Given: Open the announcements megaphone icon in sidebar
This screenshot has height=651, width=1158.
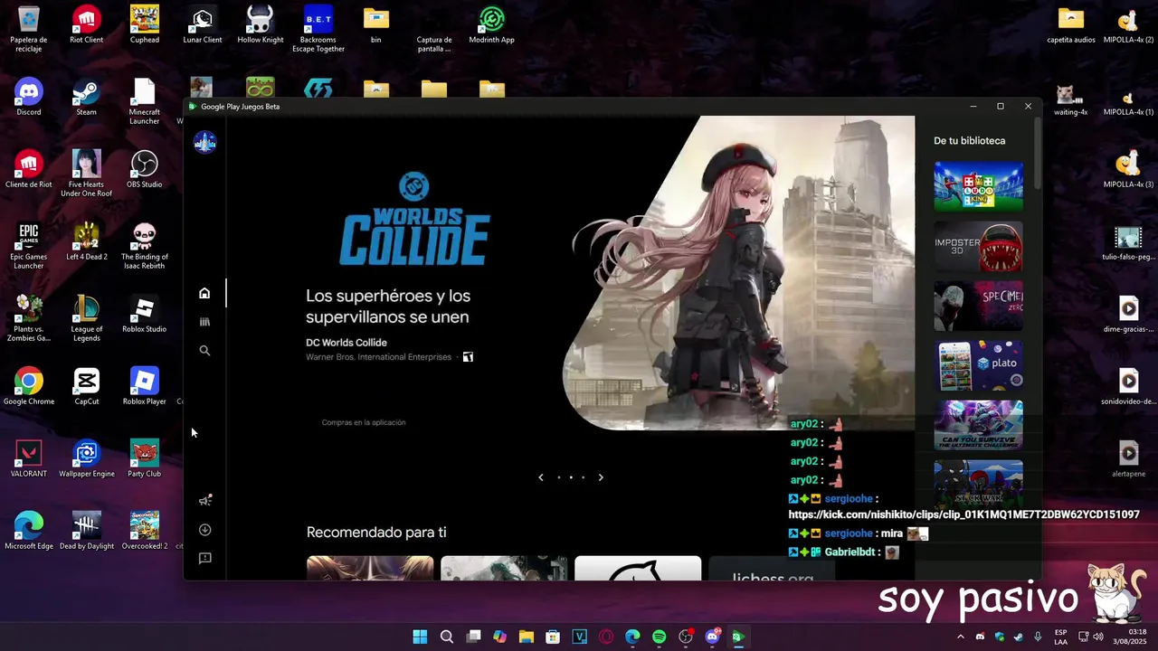Looking at the screenshot, I should 205,500.
